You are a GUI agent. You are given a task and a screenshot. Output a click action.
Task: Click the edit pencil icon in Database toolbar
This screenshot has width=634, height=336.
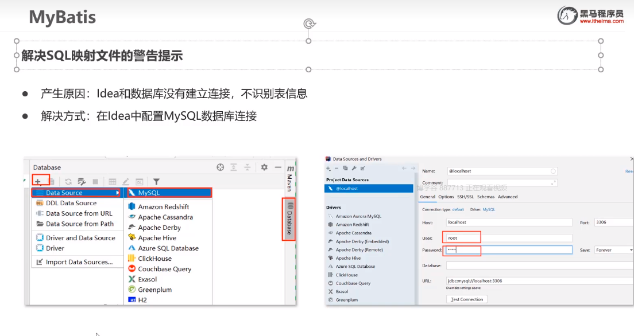coord(126,182)
